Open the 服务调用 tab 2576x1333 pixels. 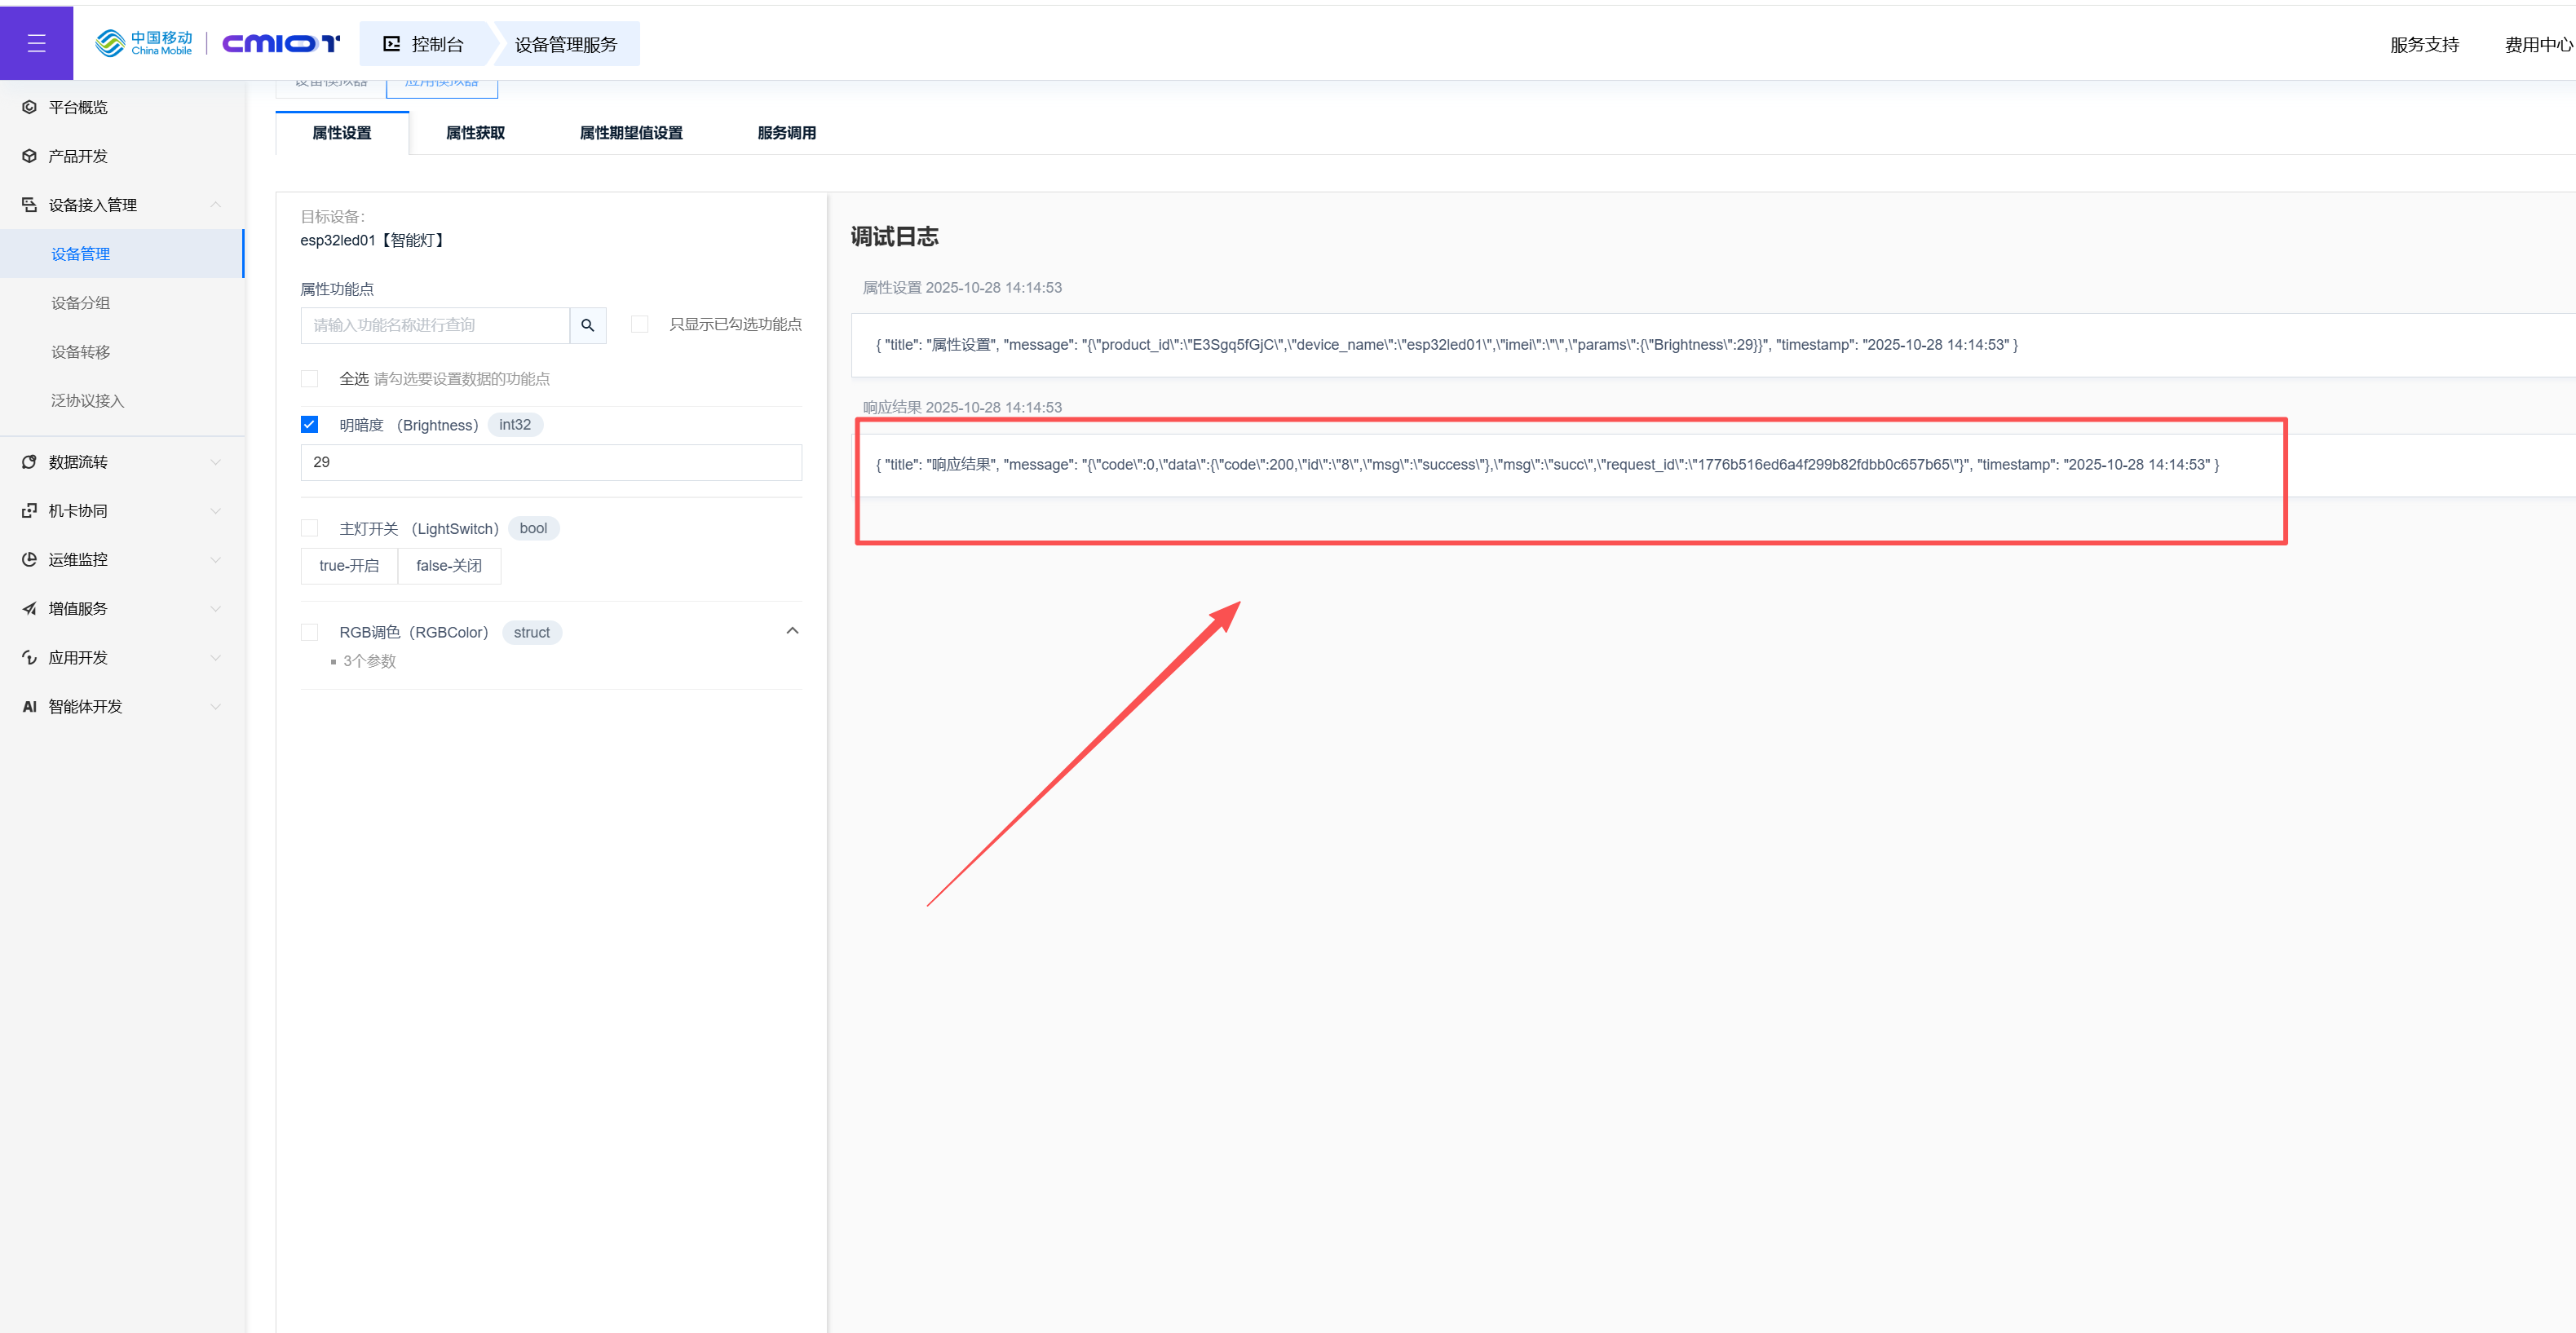tap(786, 133)
